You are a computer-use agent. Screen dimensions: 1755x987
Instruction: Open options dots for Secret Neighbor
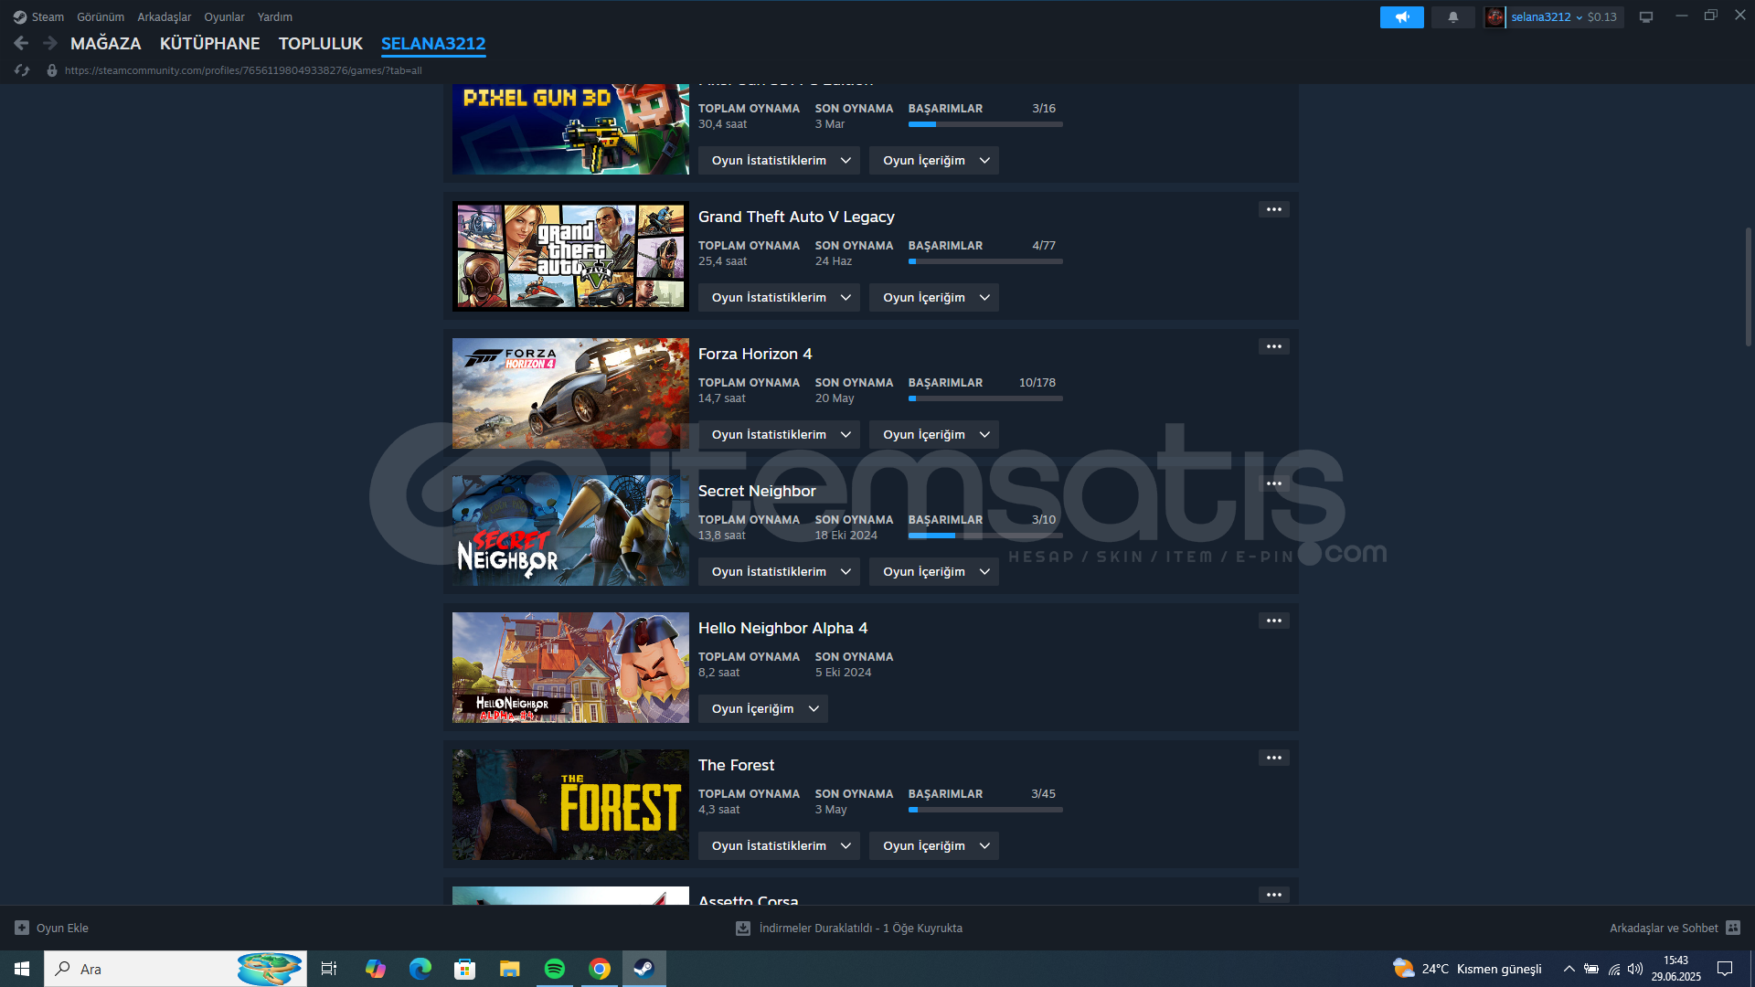point(1274,483)
